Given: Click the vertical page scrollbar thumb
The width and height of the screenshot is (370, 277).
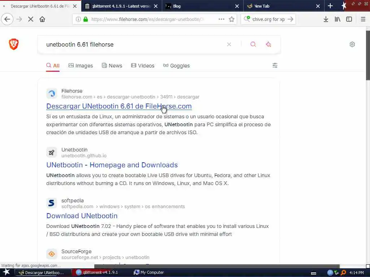Looking at the screenshot, I should pos(368,55).
